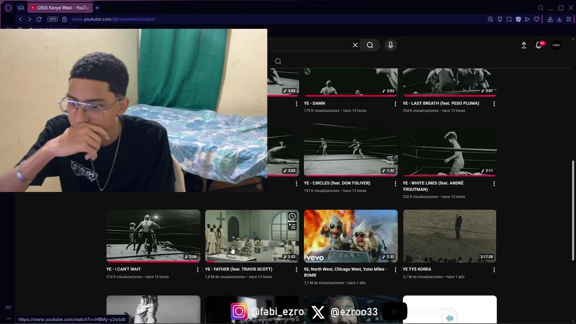
Task: Add FATHER video to queue
Action: tap(292, 226)
